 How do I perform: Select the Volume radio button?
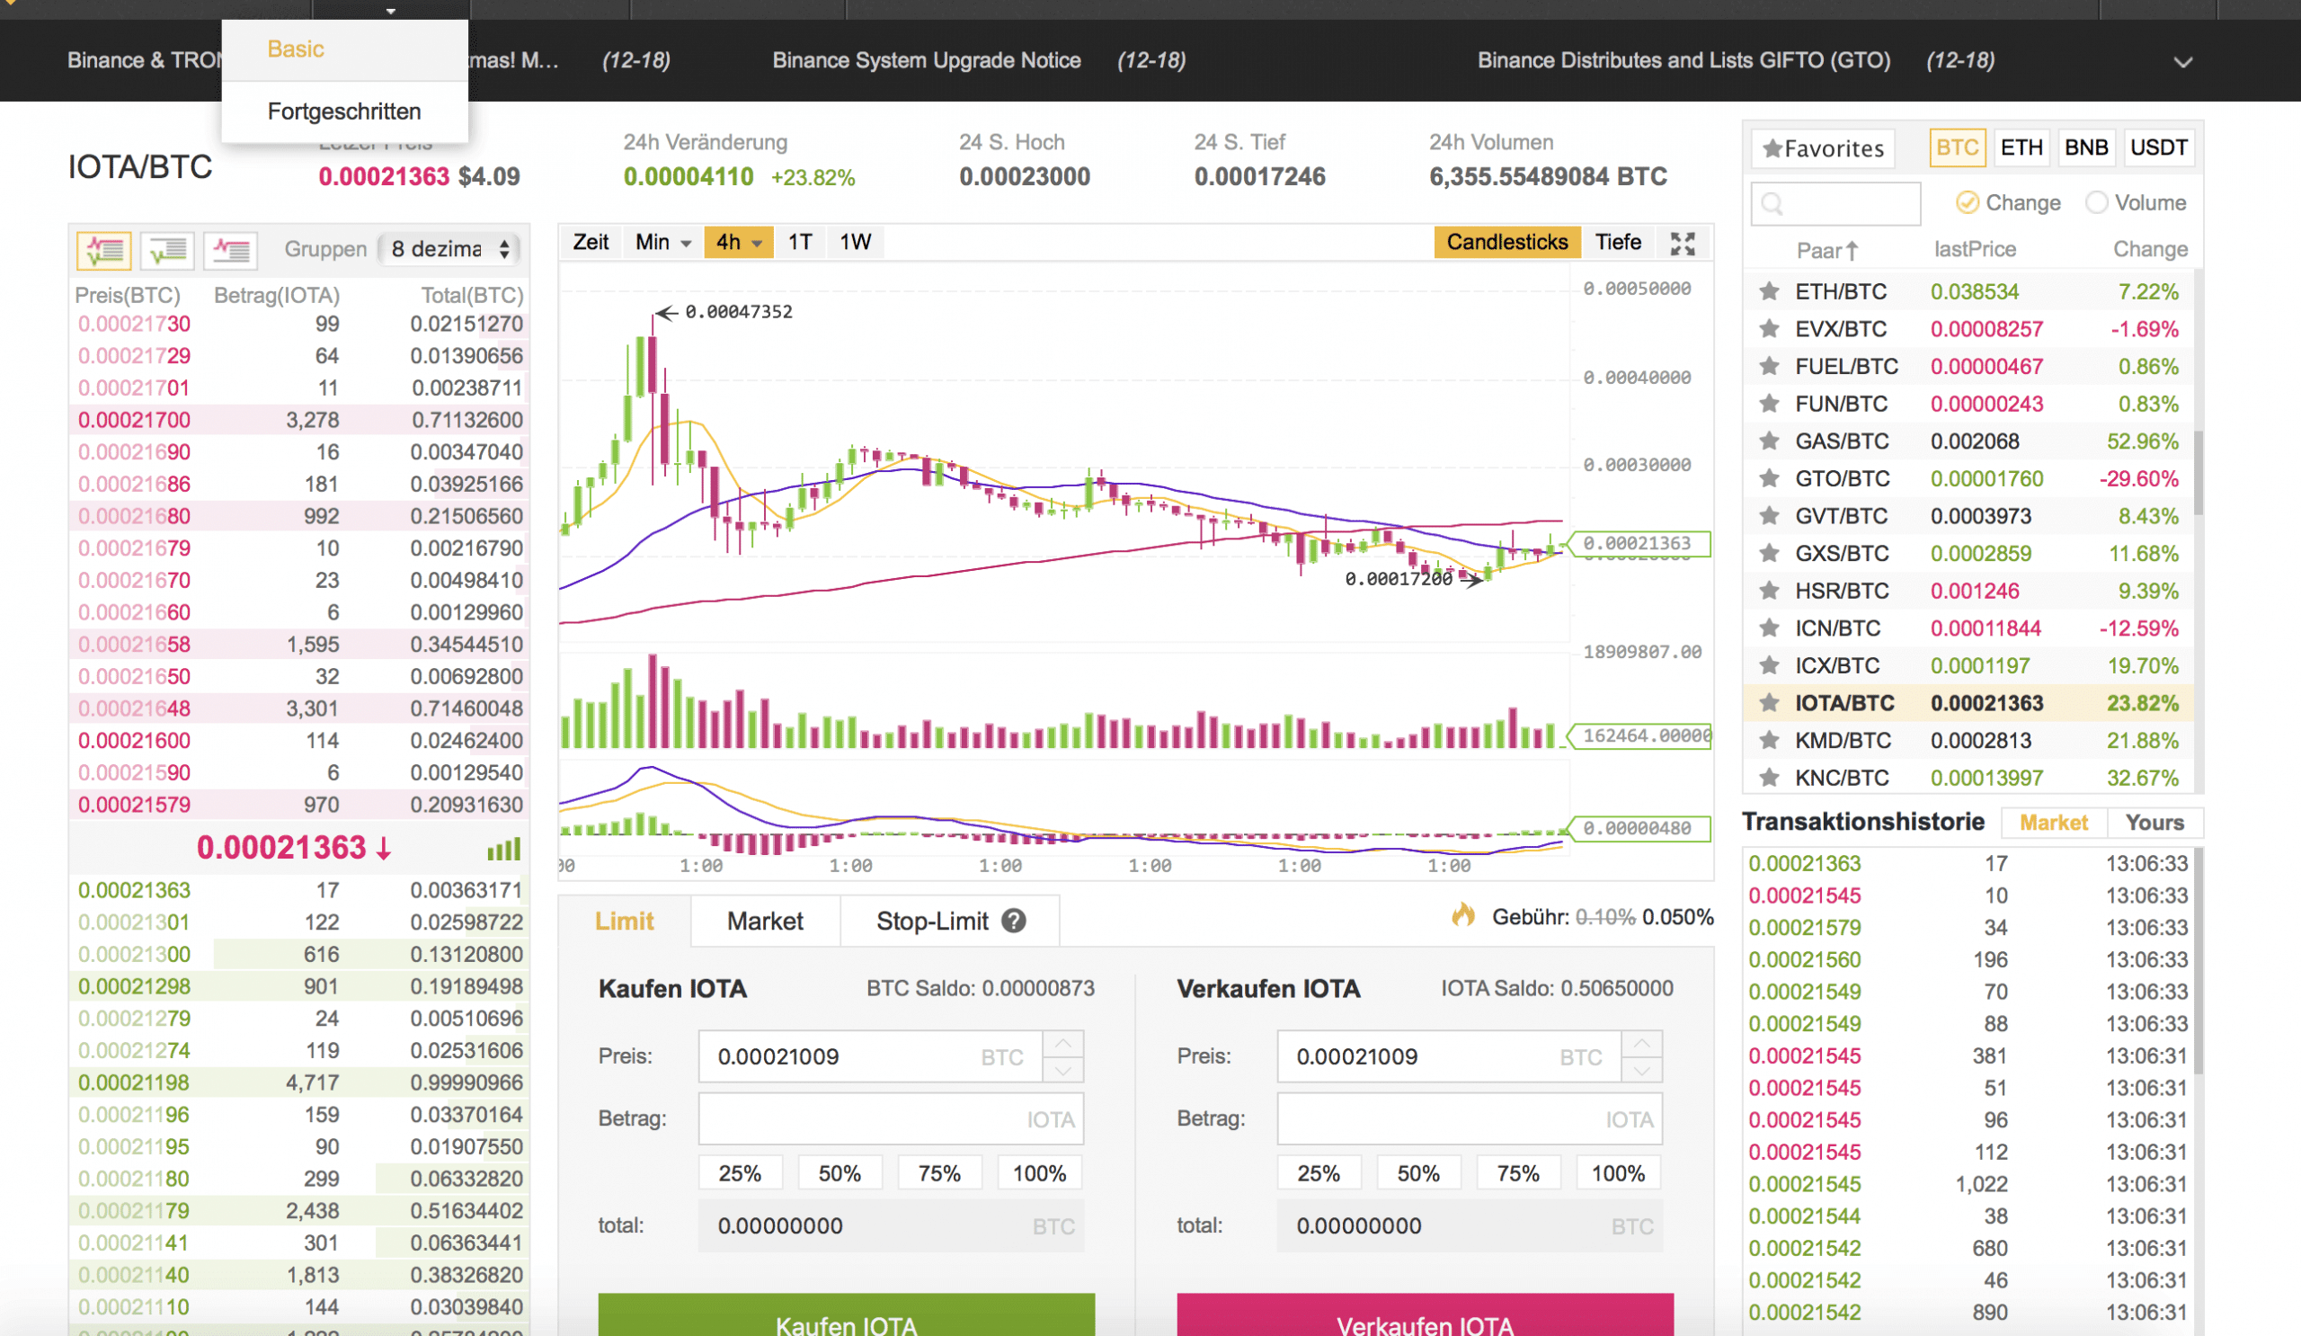point(2096,202)
